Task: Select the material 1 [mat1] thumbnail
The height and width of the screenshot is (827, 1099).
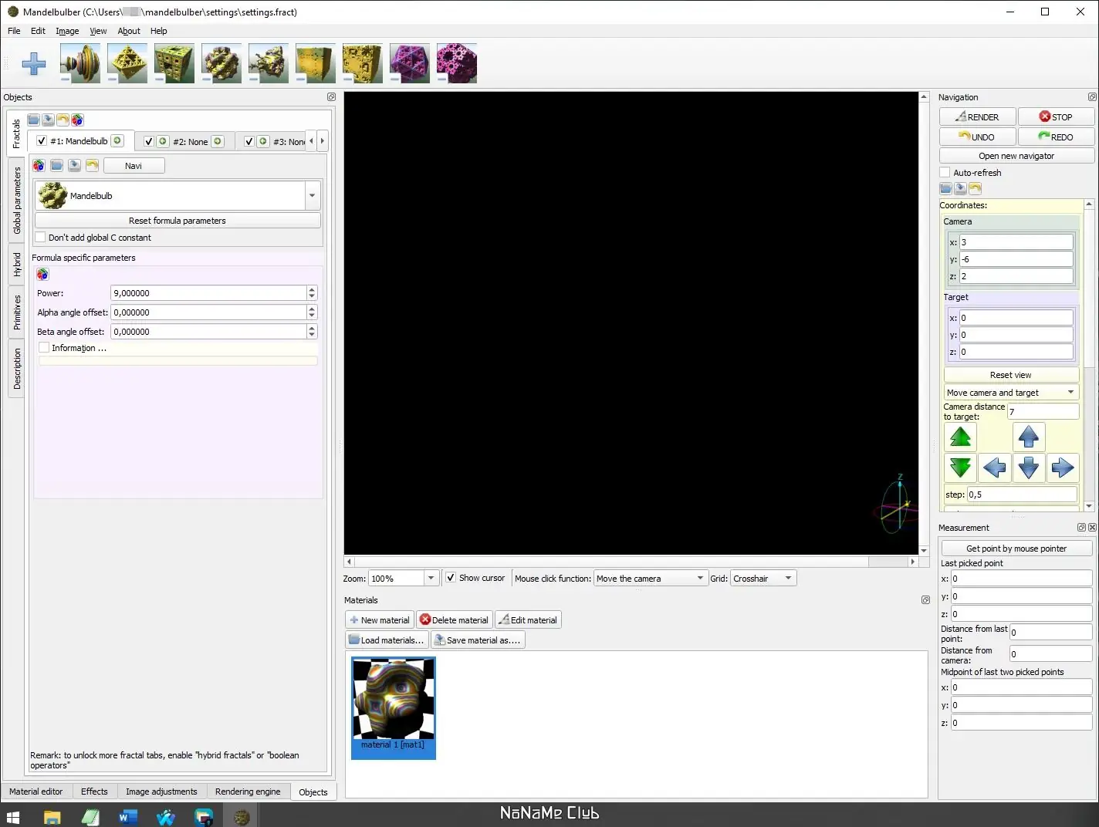Action: [394, 707]
